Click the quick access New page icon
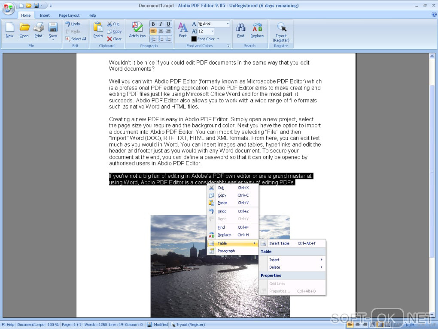This screenshot has width=438, height=329. (21, 5)
